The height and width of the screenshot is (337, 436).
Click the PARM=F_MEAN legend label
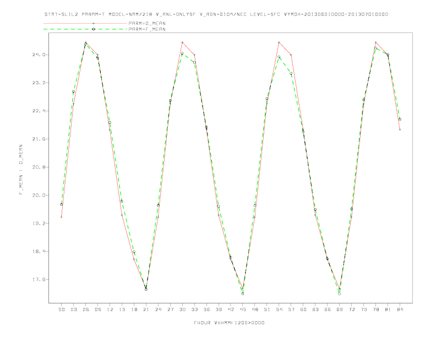(147, 29)
